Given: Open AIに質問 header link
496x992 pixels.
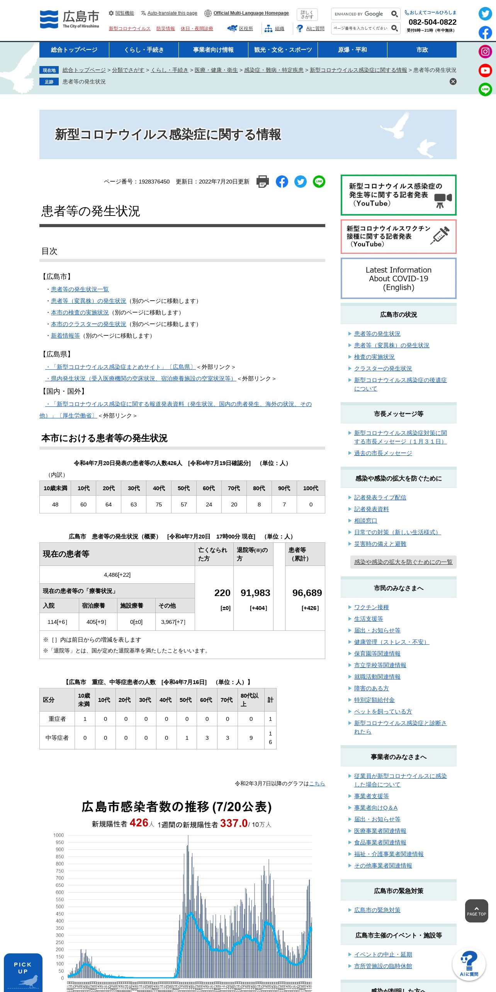Looking at the screenshot, I should pyautogui.click(x=315, y=29).
